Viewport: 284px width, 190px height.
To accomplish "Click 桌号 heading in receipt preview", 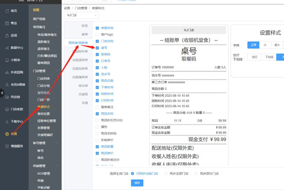I will pyautogui.click(x=189, y=51).
